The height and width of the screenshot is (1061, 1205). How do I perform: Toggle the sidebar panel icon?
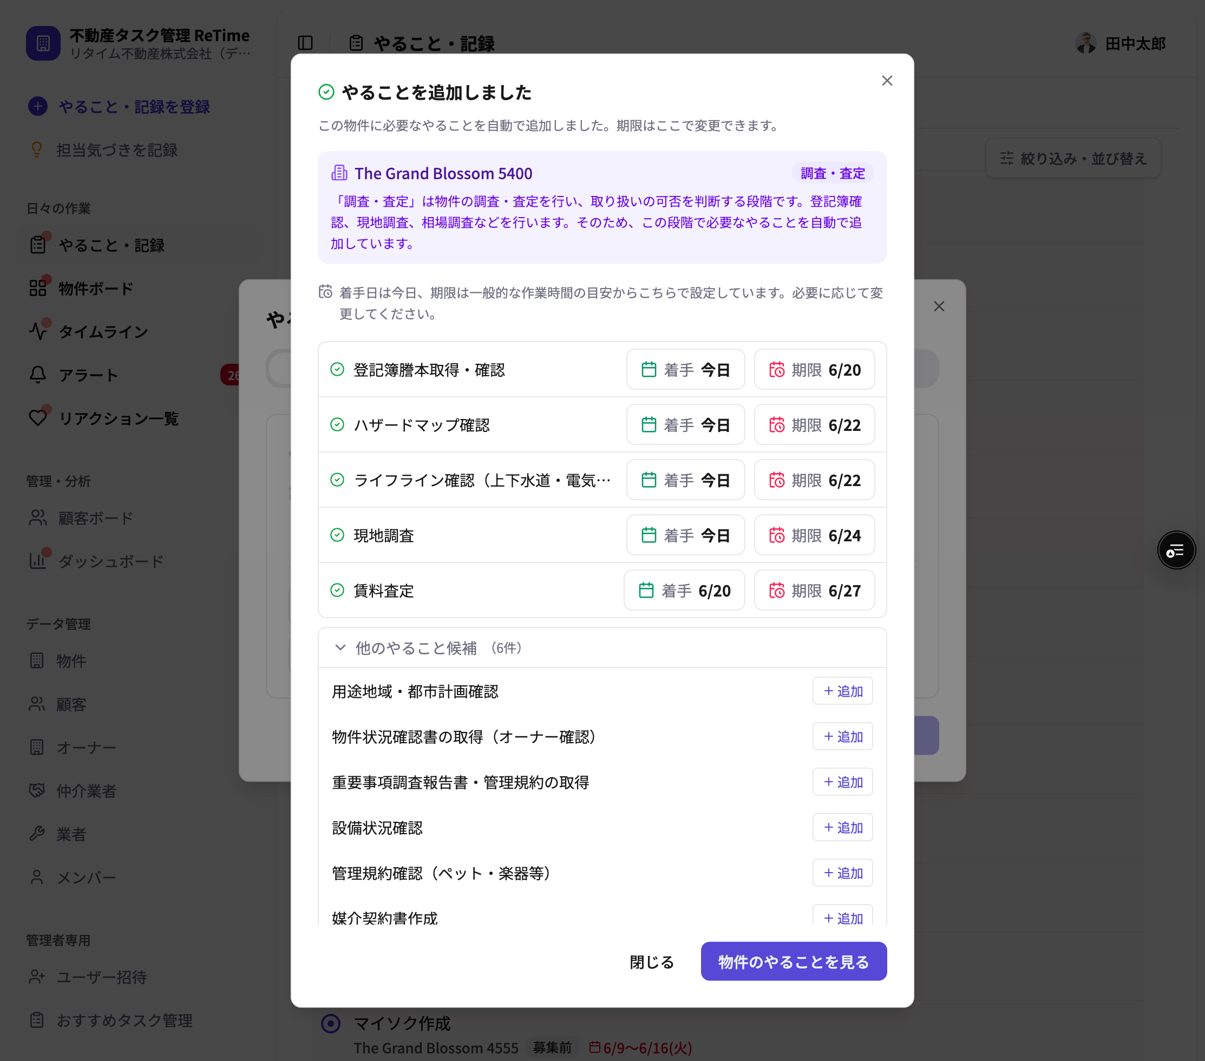[305, 43]
